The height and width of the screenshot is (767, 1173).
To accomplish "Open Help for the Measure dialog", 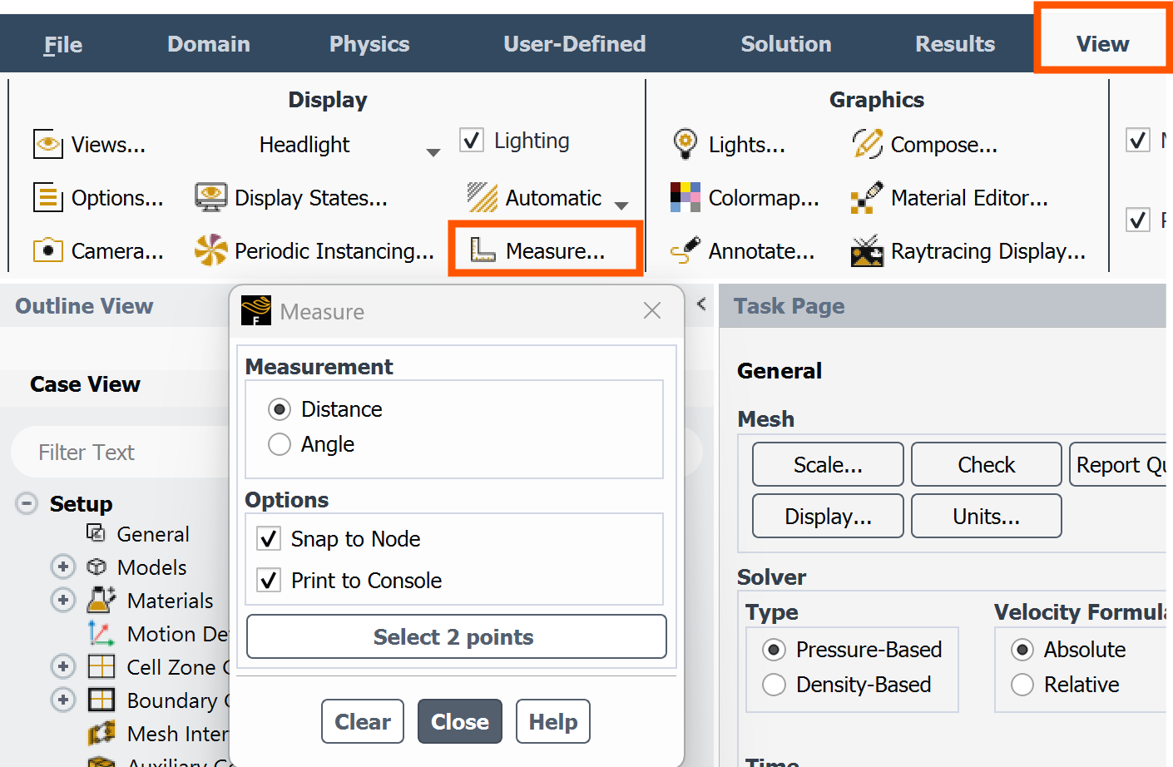I will click(553, 721).
